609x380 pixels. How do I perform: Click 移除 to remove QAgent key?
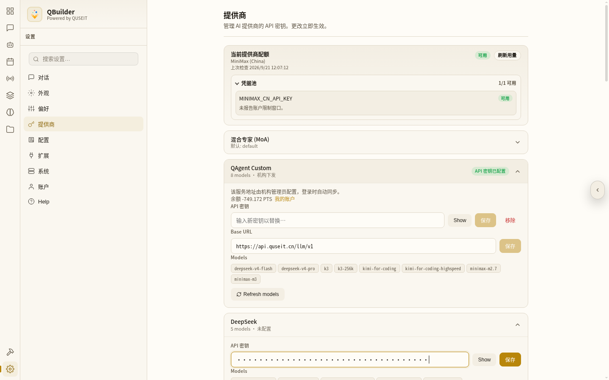(510, 220)
